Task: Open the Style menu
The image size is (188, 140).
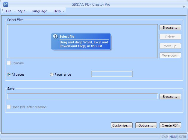Action: pos(22,11)
